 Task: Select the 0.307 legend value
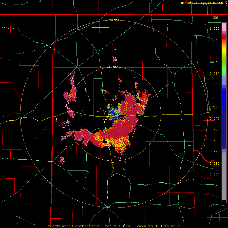click(215, 175)
